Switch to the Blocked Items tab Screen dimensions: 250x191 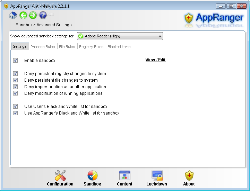[x=119, y=47]
